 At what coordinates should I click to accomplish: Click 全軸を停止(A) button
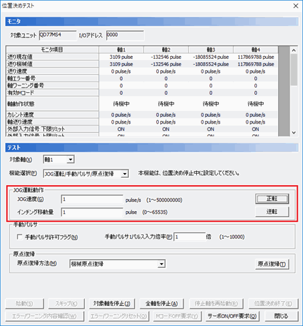point(162,303)
